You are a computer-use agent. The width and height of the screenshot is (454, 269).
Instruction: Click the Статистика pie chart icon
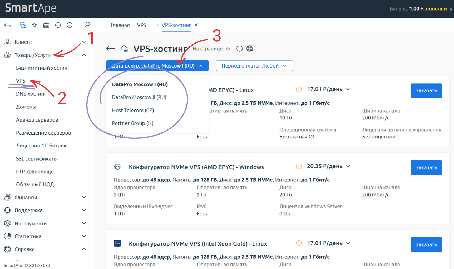7,236
